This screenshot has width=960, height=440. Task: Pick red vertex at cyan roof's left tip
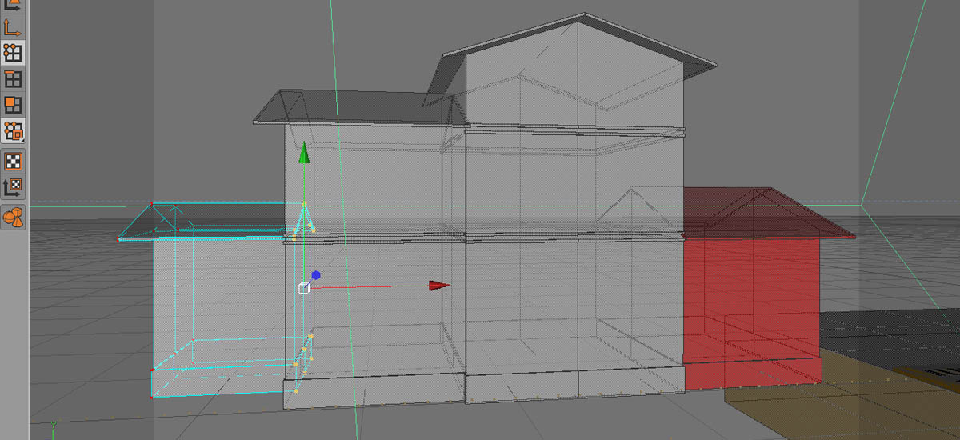(x=118, y=238)
